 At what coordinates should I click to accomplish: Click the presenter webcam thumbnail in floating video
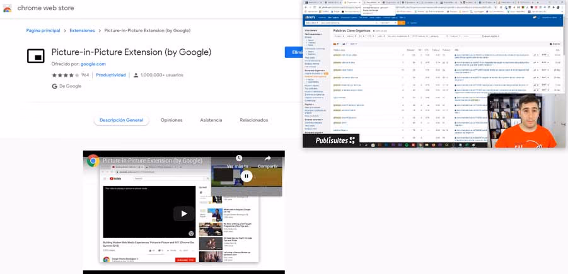(x=526, y=121)
